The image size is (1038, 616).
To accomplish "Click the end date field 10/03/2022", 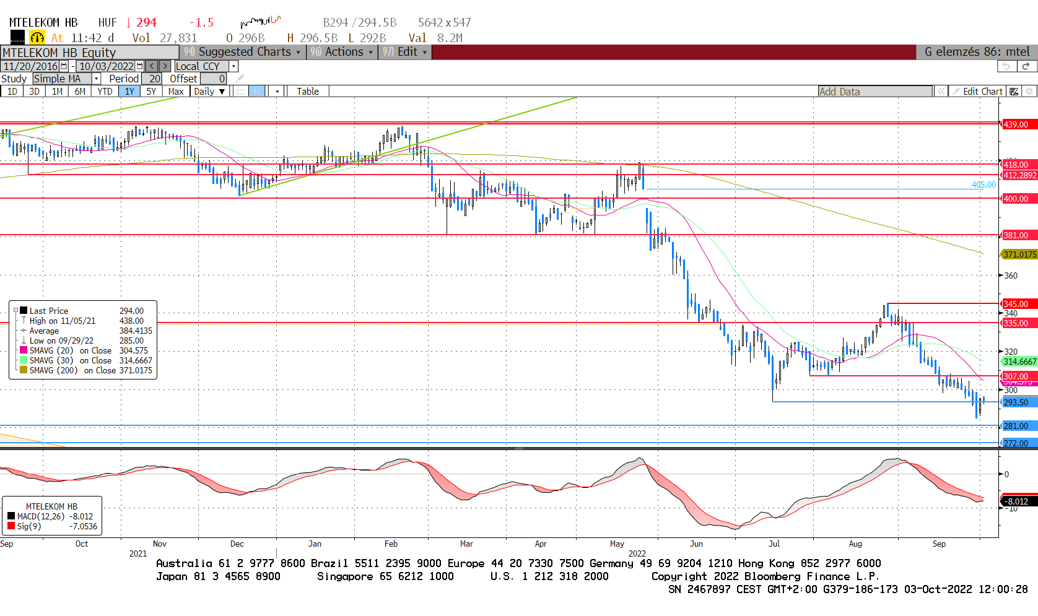I will tap(106, 66).
